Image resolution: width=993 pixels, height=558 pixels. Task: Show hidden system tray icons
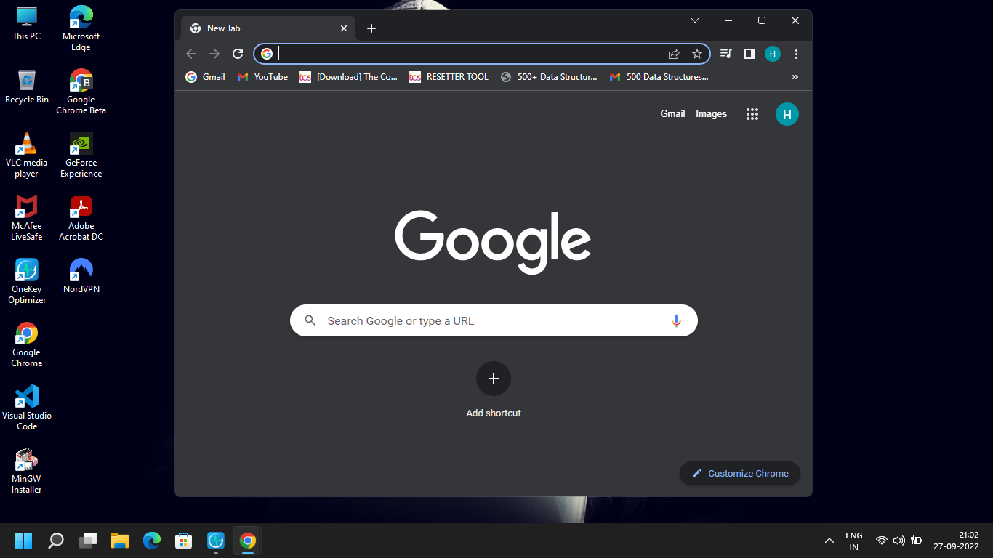(829, 541)
